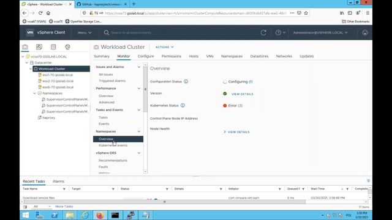Screen dimensions: 392x220
Task: Select esx1-70 host in tree
Action: coord(58,75)
